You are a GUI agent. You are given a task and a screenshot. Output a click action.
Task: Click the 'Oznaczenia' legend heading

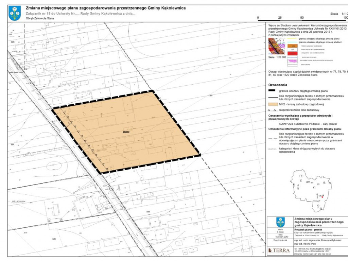[x=278, y=85]
